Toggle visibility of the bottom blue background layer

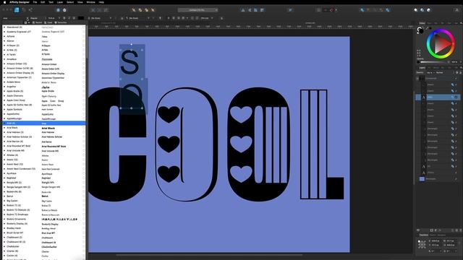tap(456, 179)
